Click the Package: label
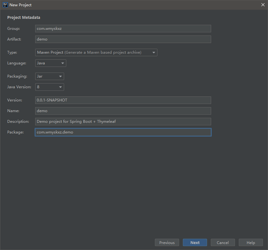Viewport: 268px width, 250px height. tap(15, 132)
